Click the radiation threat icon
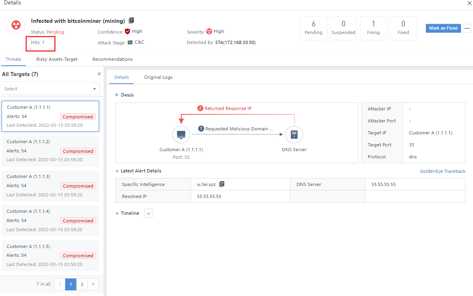 16,26
